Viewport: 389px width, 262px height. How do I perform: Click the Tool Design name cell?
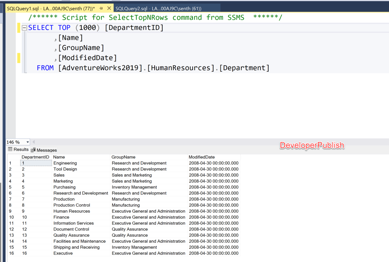pos(65,169)
